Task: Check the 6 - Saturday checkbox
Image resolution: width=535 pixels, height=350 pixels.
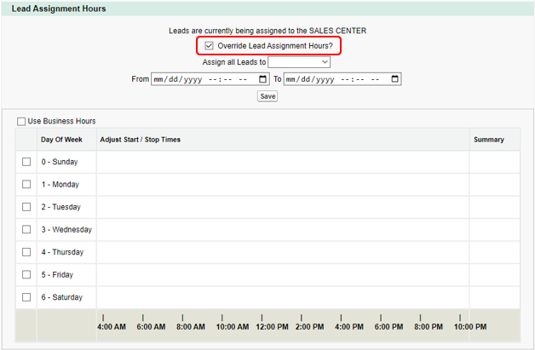Action: [26, 297]
